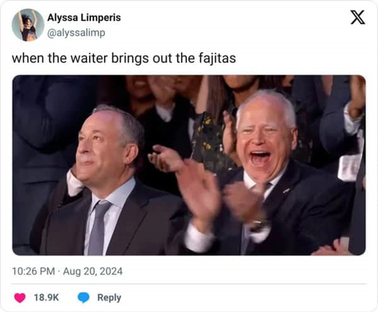Click the gray tie in the photo
Viewport: 378px width, 312px height.
(98, 227)
